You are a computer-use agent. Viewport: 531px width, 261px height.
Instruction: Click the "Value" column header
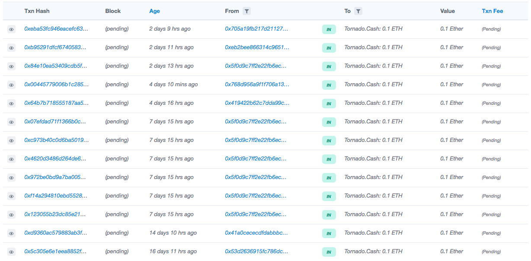click(448, 11)
